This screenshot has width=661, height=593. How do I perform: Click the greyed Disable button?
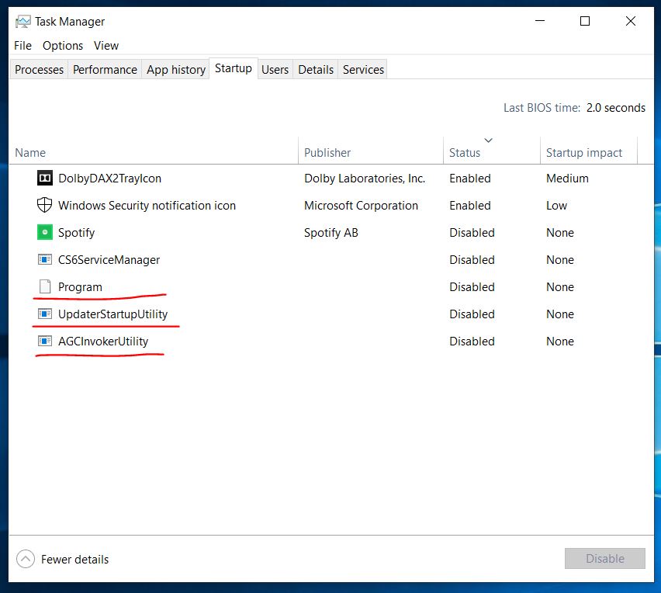tap(604, 558)
